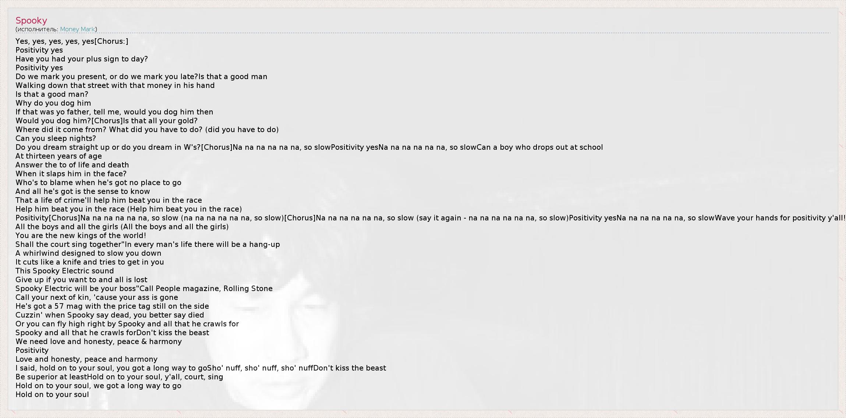Click the first lyric line 'Yes, yes, yes, yes, yes[Chorus:]'
Image resolution: width=846 pixels, height=418 pixels.
[x=72, y=41]
